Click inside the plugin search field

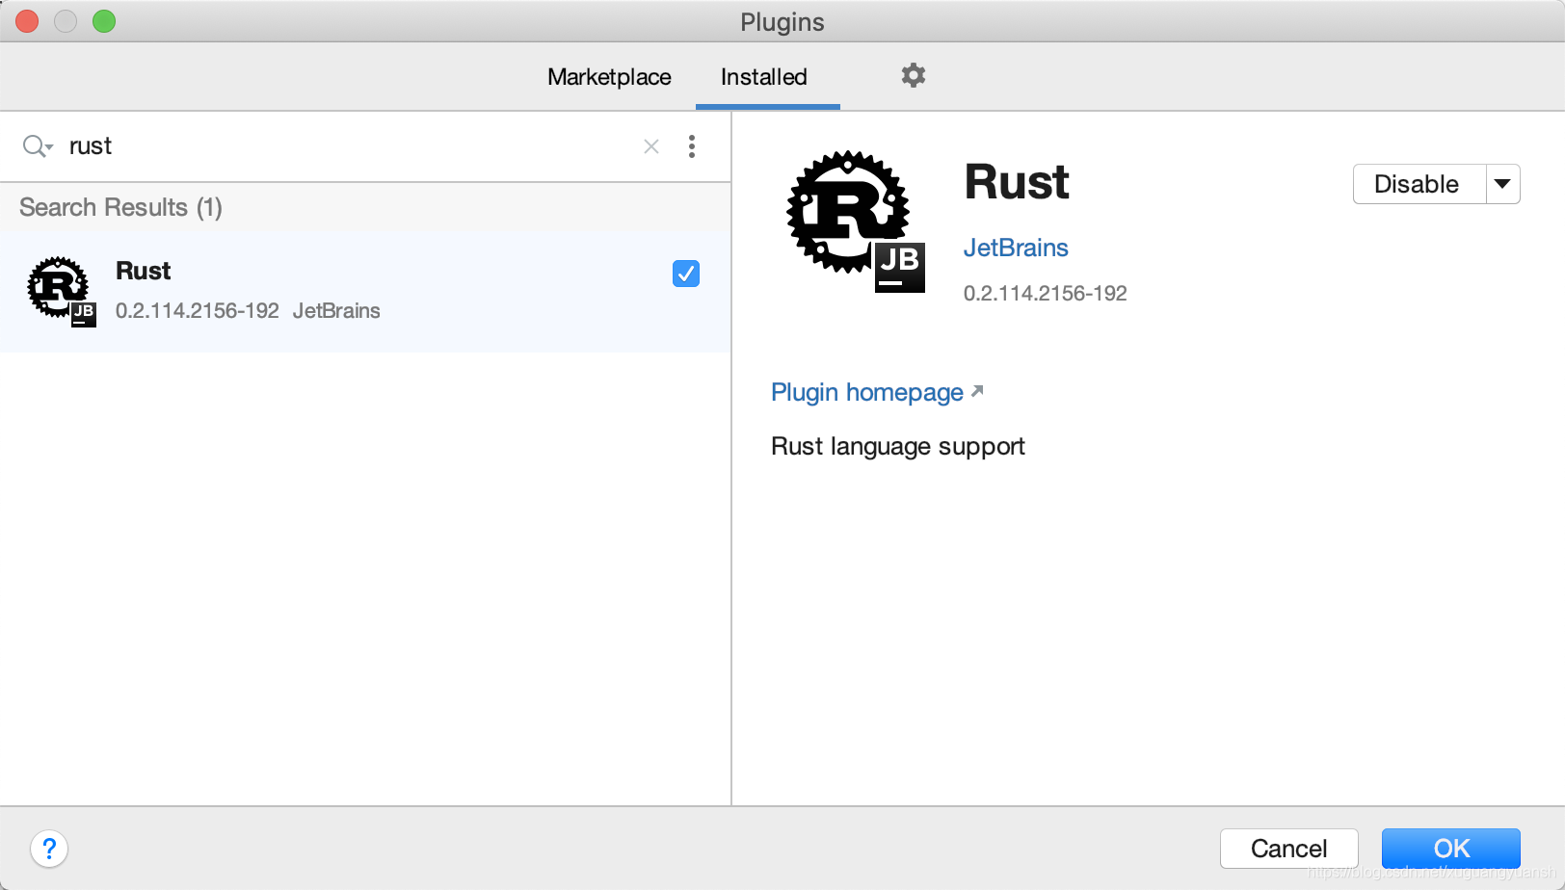click(289, 145)
